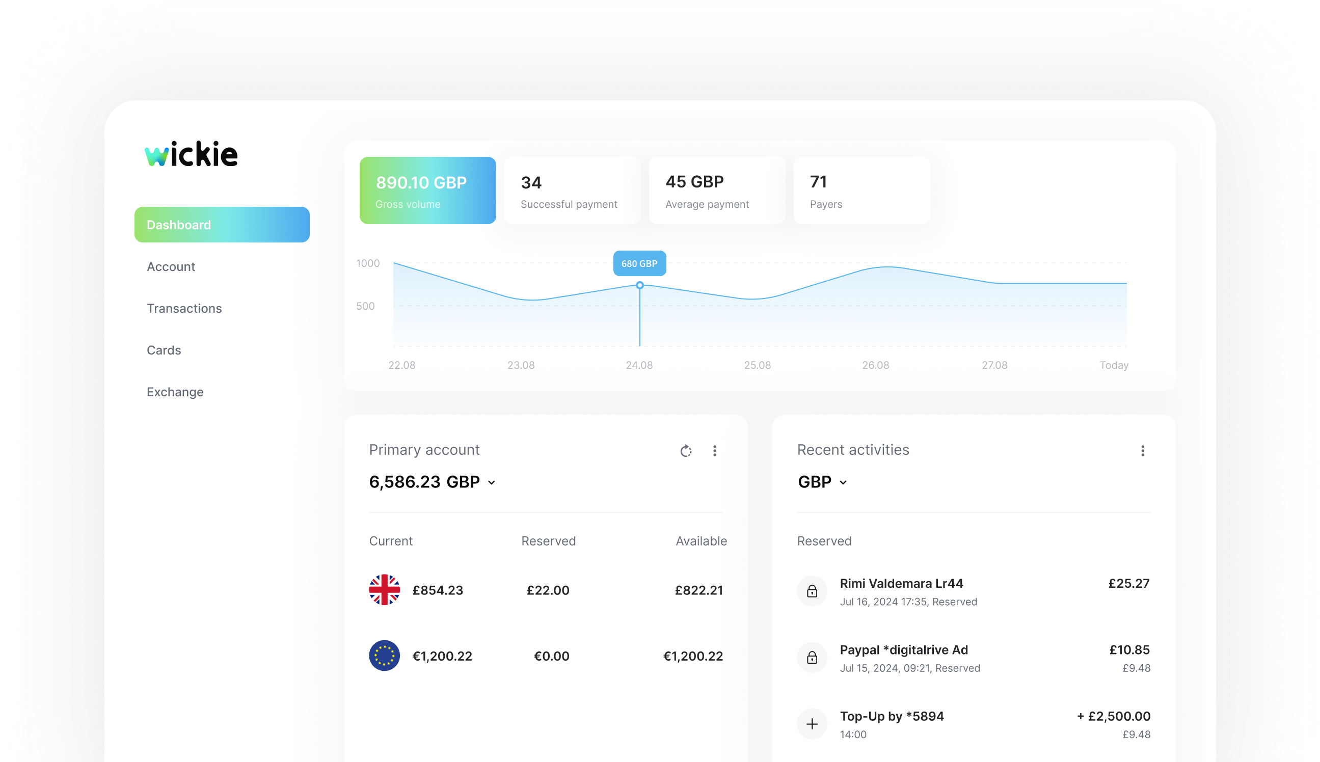
Task: Open Transactions page from sidebar
Action: click(x=184, y=308)
